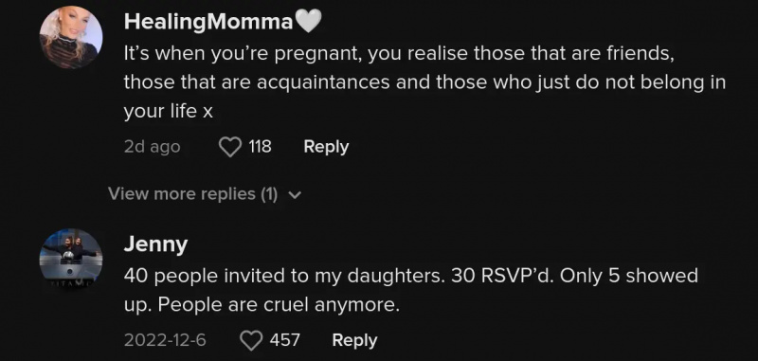758x361 pixels.
Task: Click the word 'acquaintances' in the first comment
Action: [x=323, y=83]
